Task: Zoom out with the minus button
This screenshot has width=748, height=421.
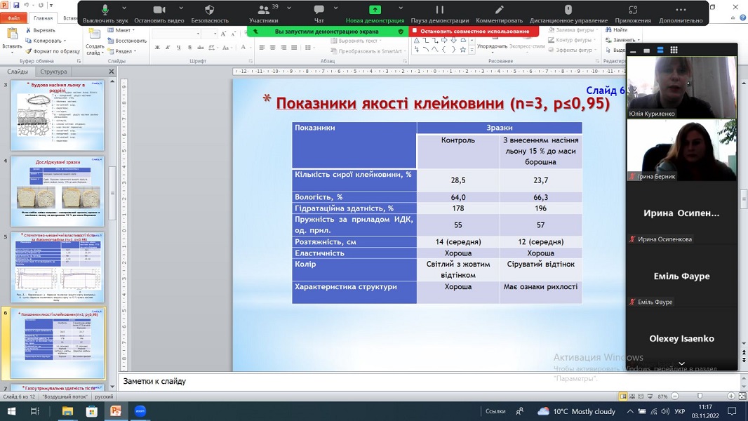Action: (674, 396)
